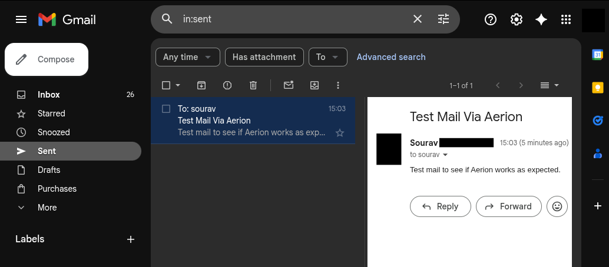Click the Reply button

pos(441,206)
